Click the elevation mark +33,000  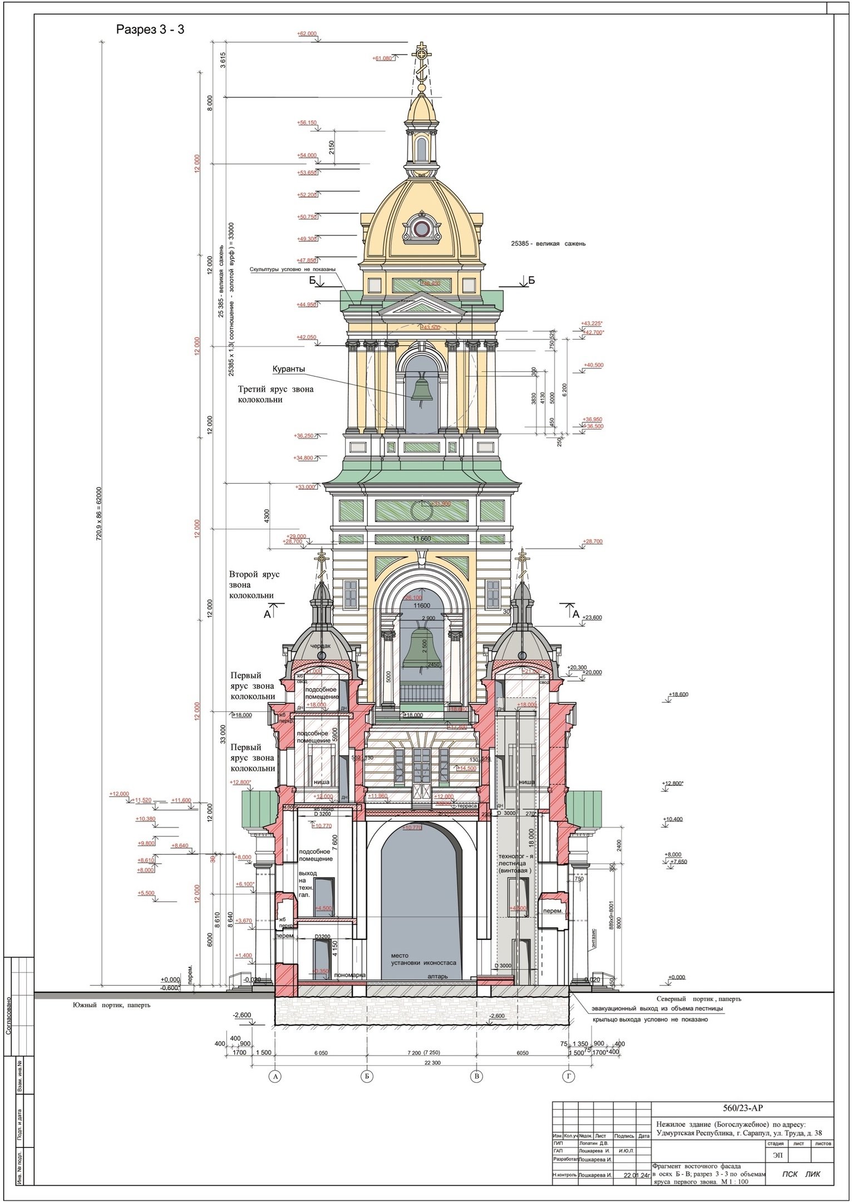coord(306,487)
